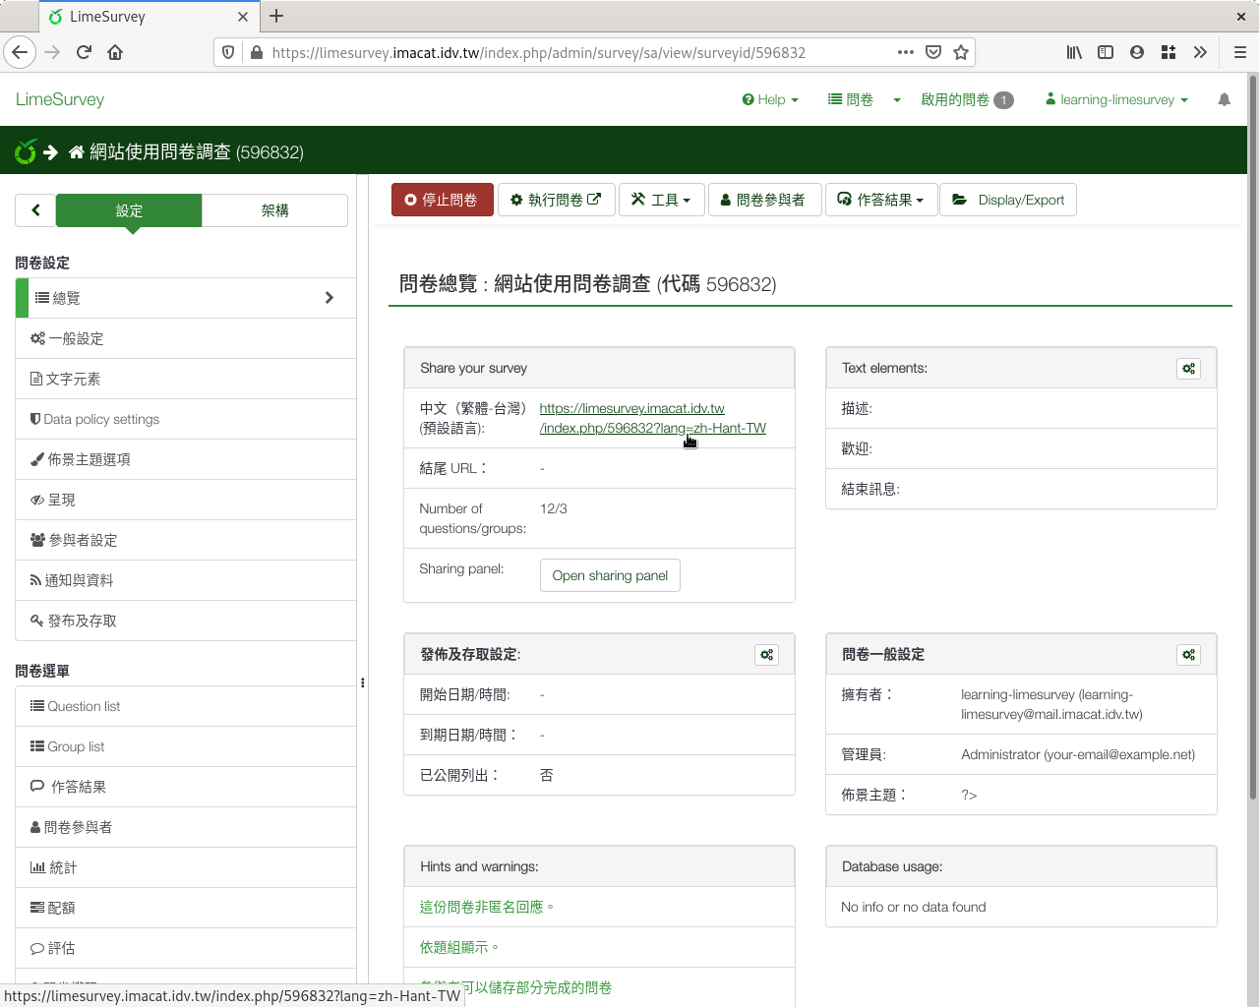This screenshot has width=1259, height=1007.
Task: Open Firefox account icon
Action: [1137, 52]
